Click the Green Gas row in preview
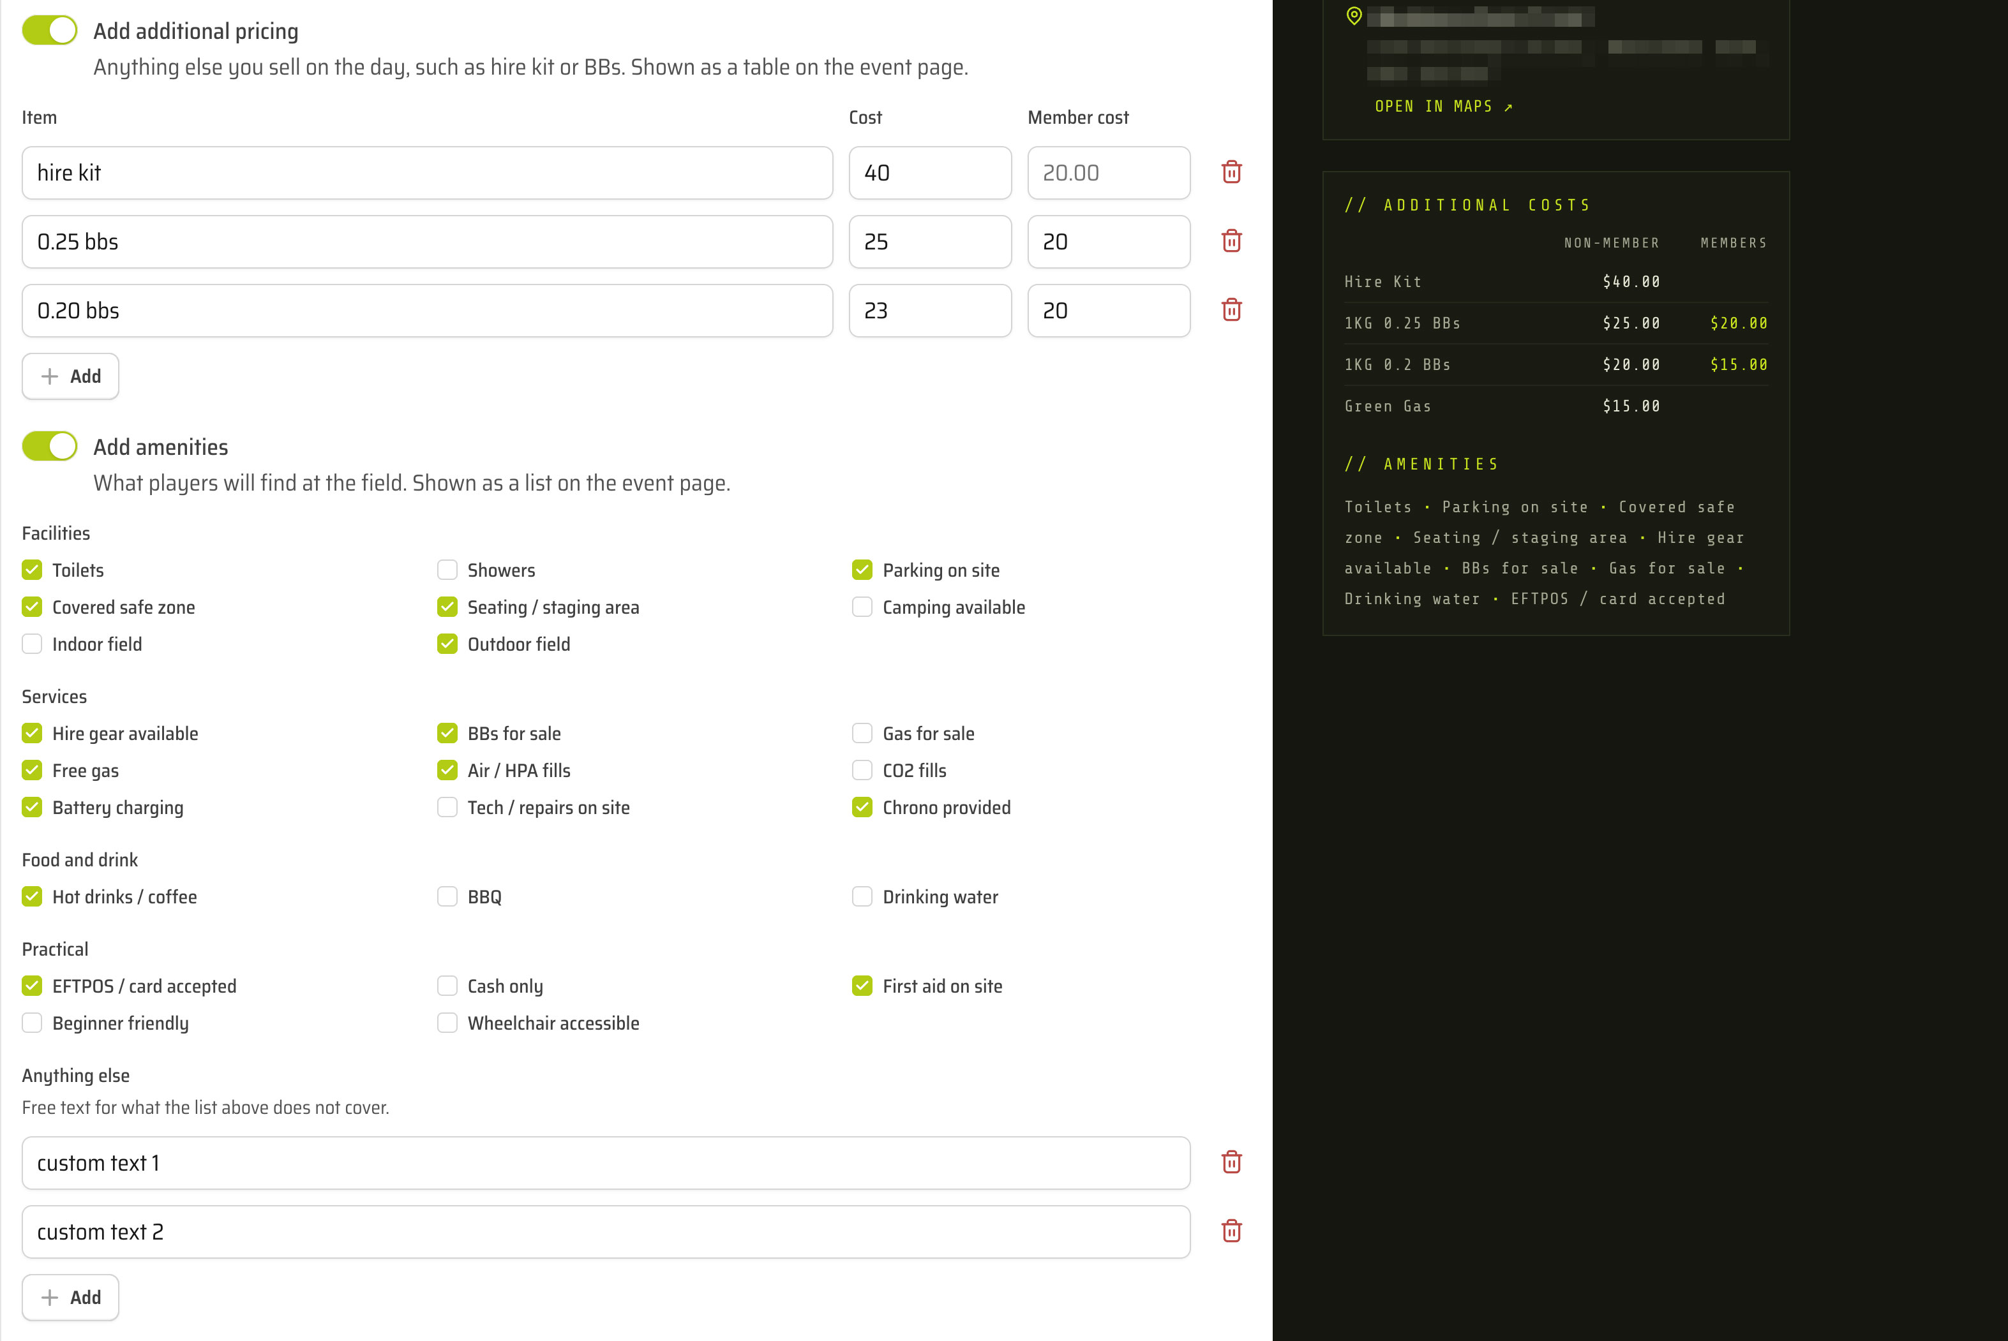 click(x=1555, y=406)
